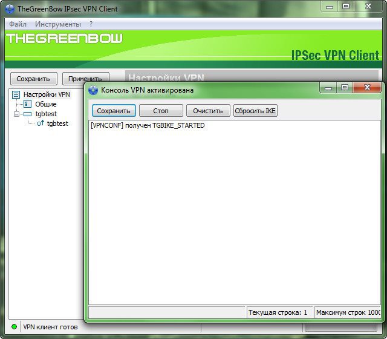Screen dimensions: 387x339
Task: Select the child tgbtest tunnel item
Action: (57, 123)
